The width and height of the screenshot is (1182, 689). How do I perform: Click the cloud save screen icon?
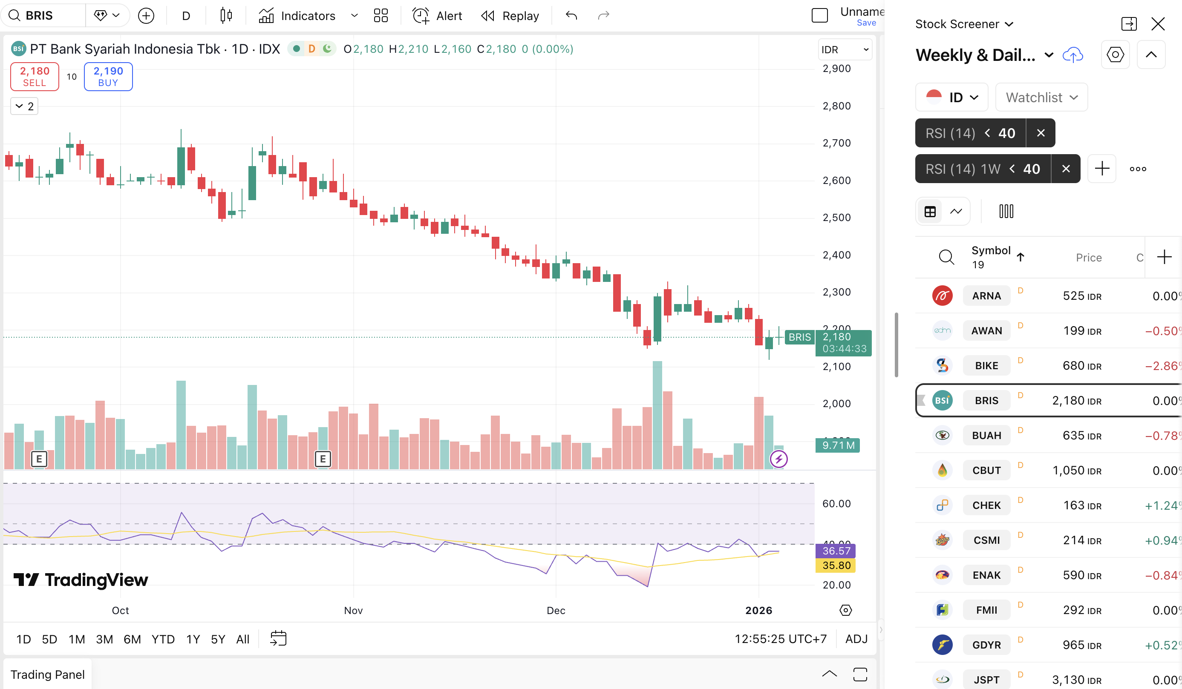pos(1072,55)
